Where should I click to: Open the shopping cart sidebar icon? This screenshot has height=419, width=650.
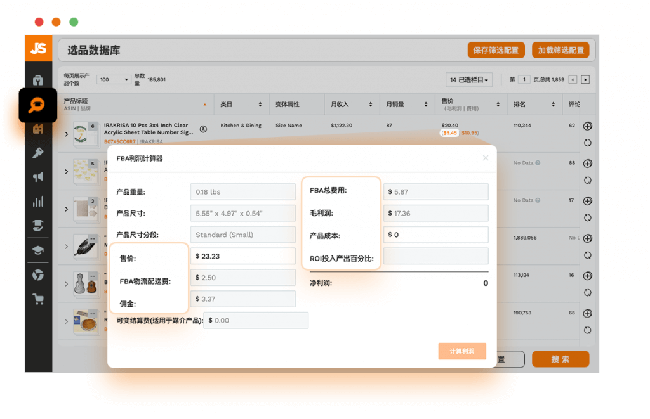tap(38, 299)
